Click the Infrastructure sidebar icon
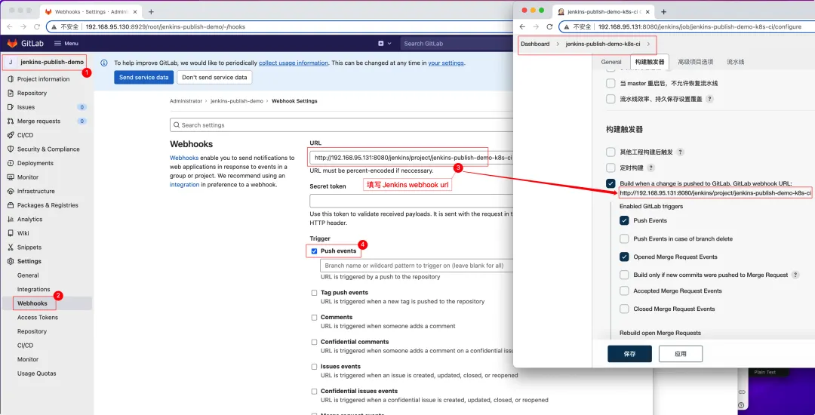The height and width of the screenshot is (415, 815). (11, 191)
